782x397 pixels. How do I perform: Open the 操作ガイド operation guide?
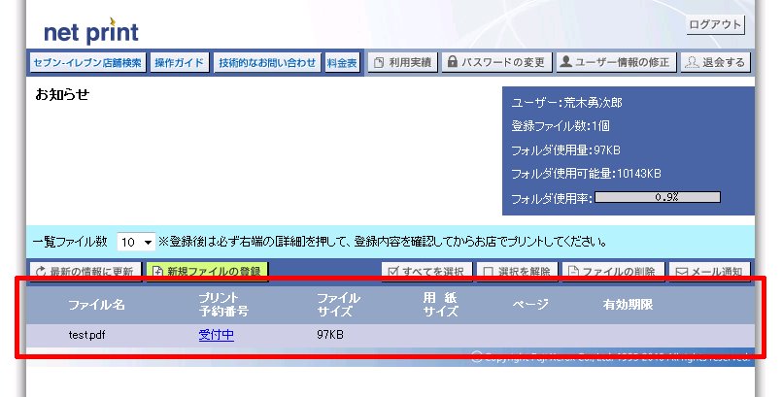[x=180, y=62]
